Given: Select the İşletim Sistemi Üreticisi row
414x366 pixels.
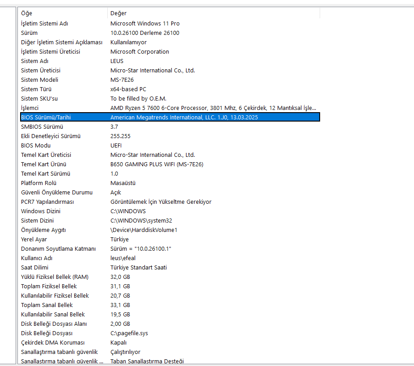Looking at the screenshot, I should [x=170, y=52].
